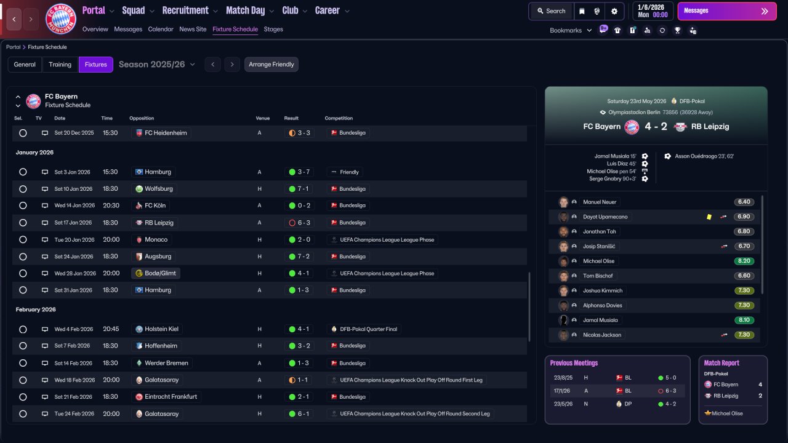The image size is (788, 443).
Task: Click Manuel Neuer's player portrait
Action: 563,202
